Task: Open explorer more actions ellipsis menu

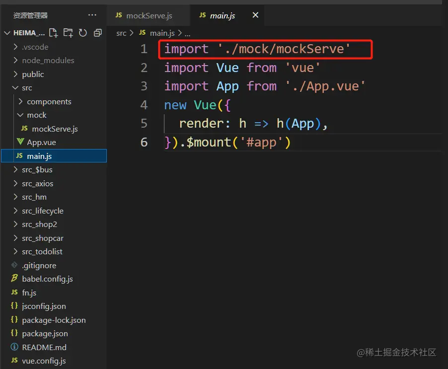Action: coord(92,15)
